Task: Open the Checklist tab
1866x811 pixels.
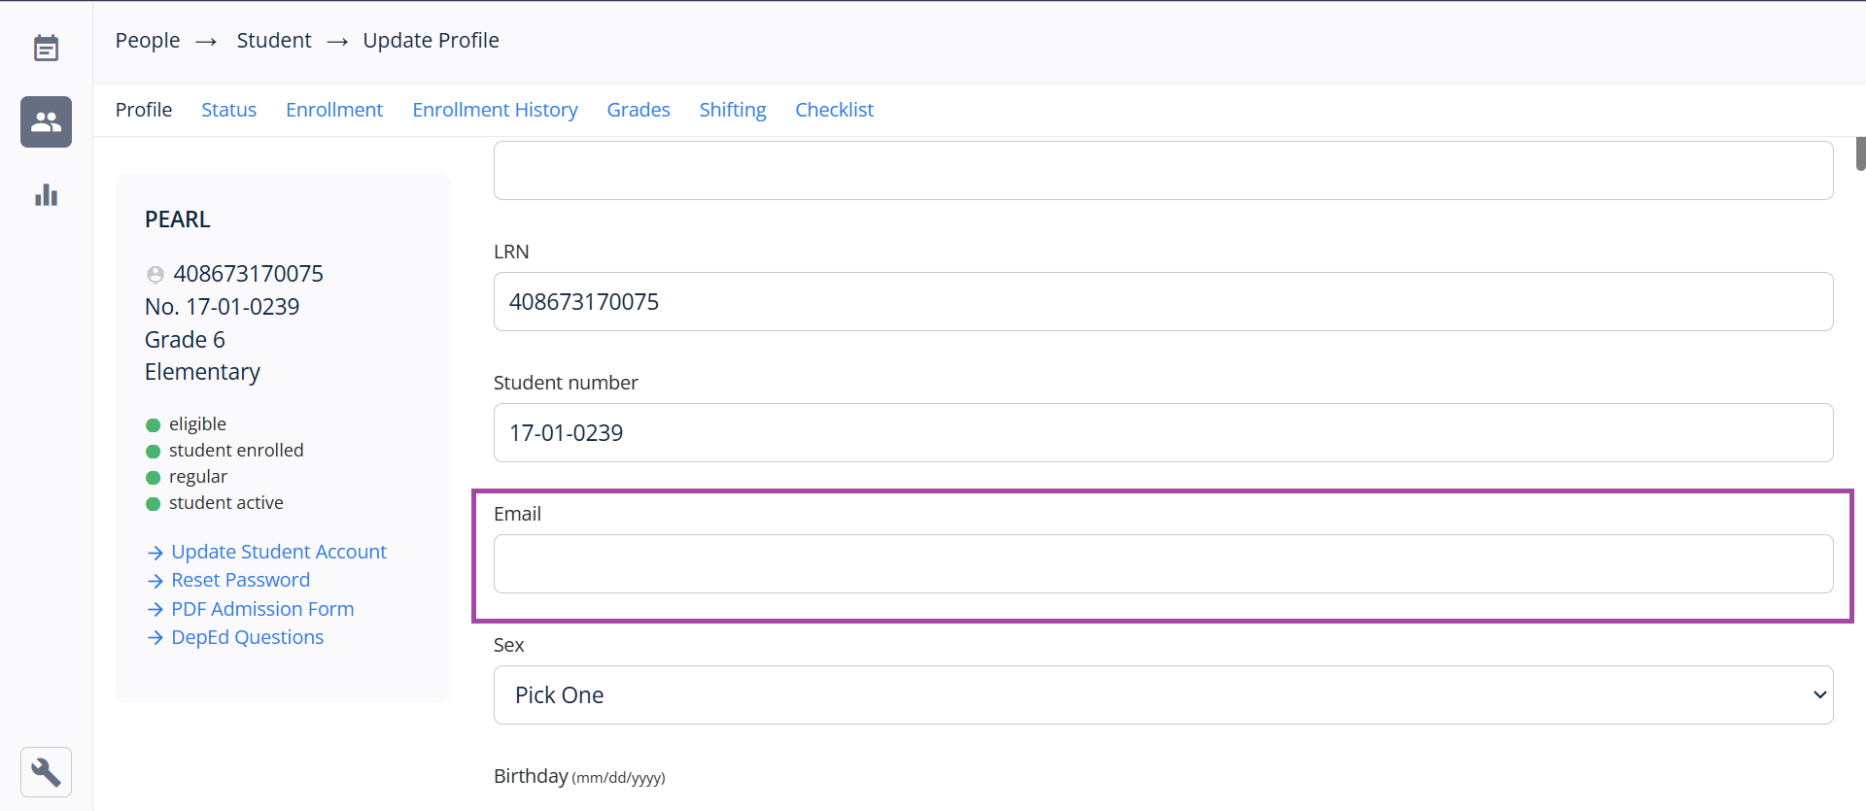Action: (x=834, y=110)
